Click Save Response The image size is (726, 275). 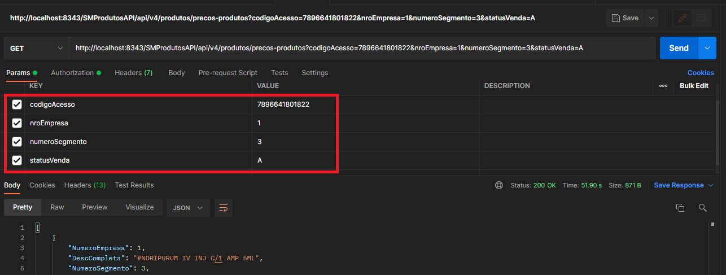[679, 185]
